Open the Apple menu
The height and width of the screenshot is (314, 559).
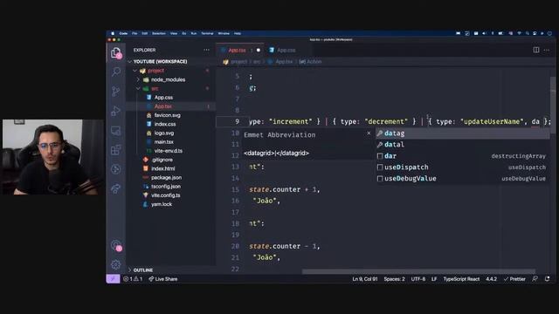(113, 33)
